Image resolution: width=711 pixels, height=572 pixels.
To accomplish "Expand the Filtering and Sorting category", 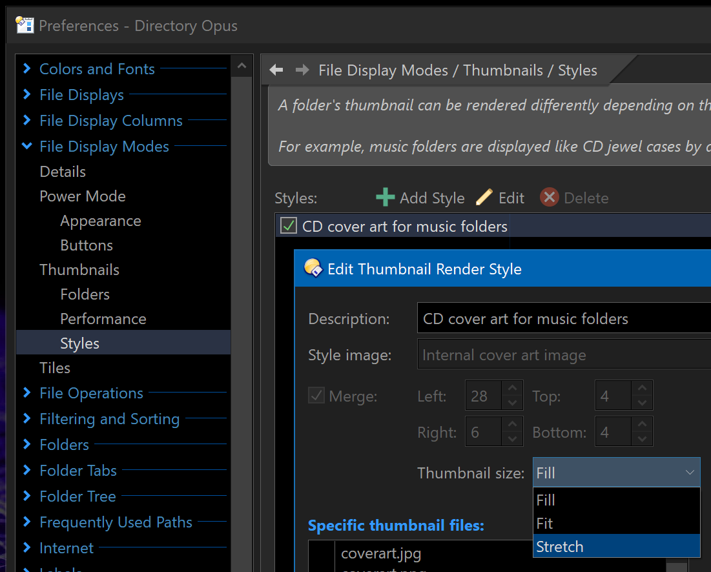I will tap(26, 418).
